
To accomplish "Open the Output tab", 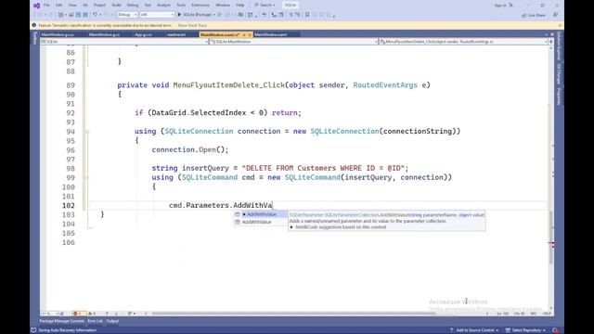I will coord(112,321).
